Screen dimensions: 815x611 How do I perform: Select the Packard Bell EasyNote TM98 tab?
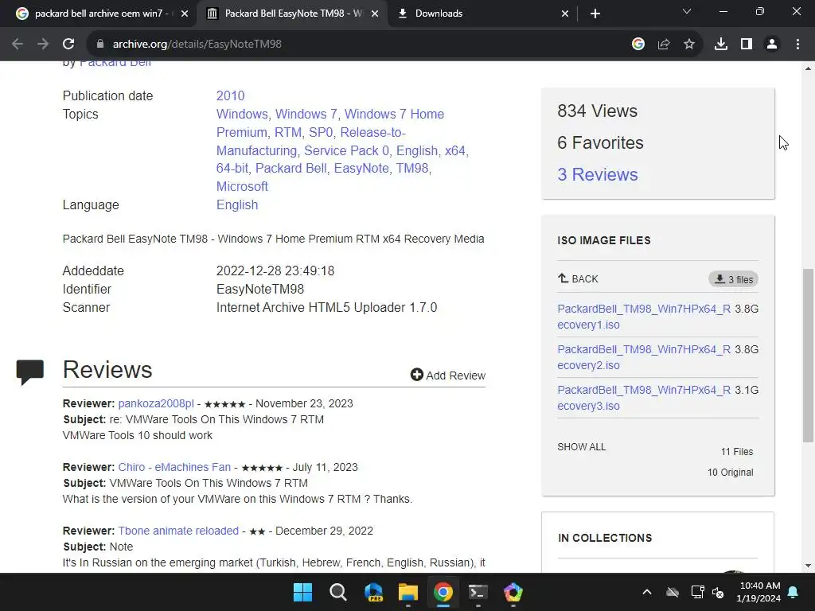pos(291,14)
